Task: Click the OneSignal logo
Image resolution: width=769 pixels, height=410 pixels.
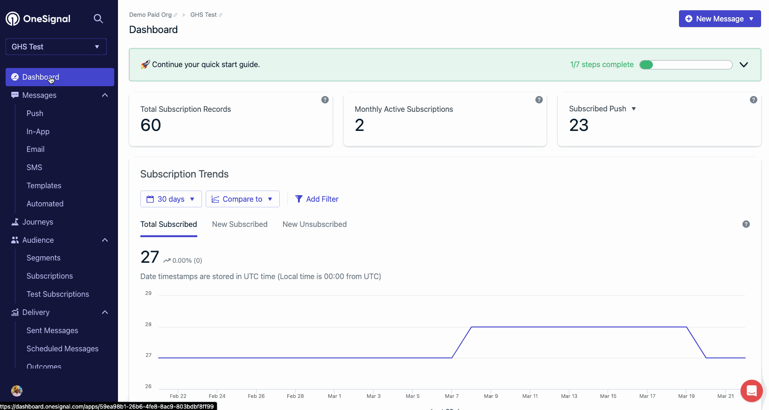Action: pyautogui.click(x=38, y=19)
